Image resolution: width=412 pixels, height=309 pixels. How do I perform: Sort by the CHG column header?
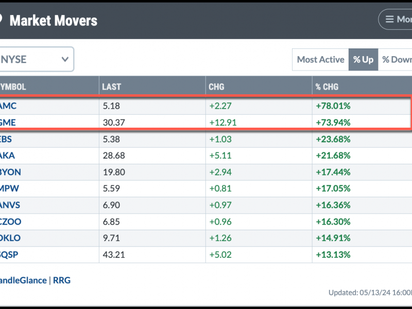[x=216, y=87]
